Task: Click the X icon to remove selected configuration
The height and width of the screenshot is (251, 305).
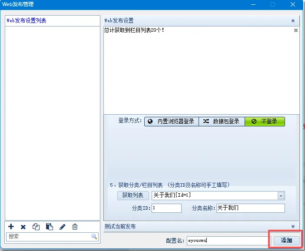Action: coord(23,227)
